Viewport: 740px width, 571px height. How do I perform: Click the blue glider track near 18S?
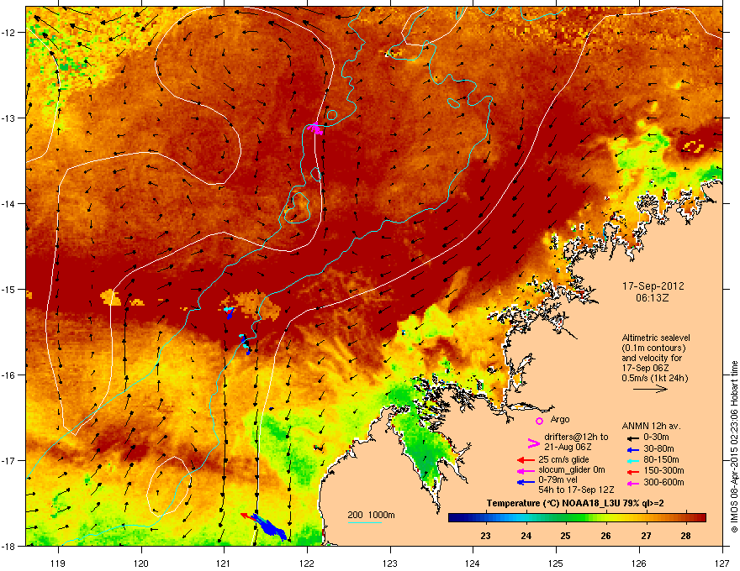coord(269,527)
